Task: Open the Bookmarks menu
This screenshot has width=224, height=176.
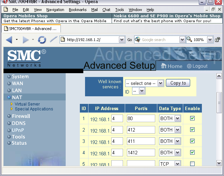Action: click(x=78, y=10)
